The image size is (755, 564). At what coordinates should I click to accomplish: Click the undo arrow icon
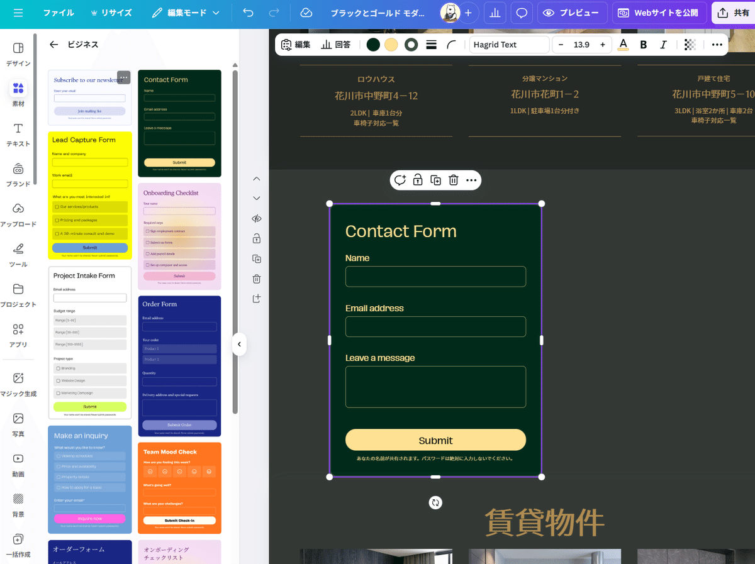point(249,13)
